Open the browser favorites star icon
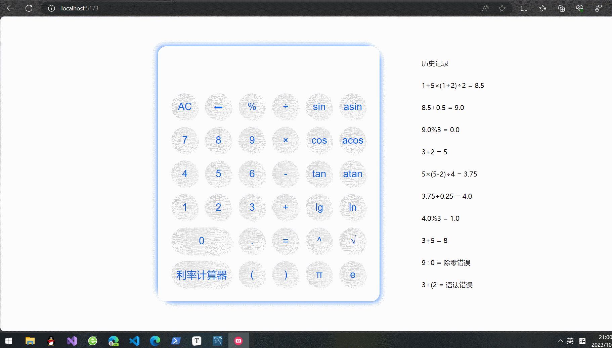Image resolution: width=612 pixels, height=348 pixels. (502, 8)
